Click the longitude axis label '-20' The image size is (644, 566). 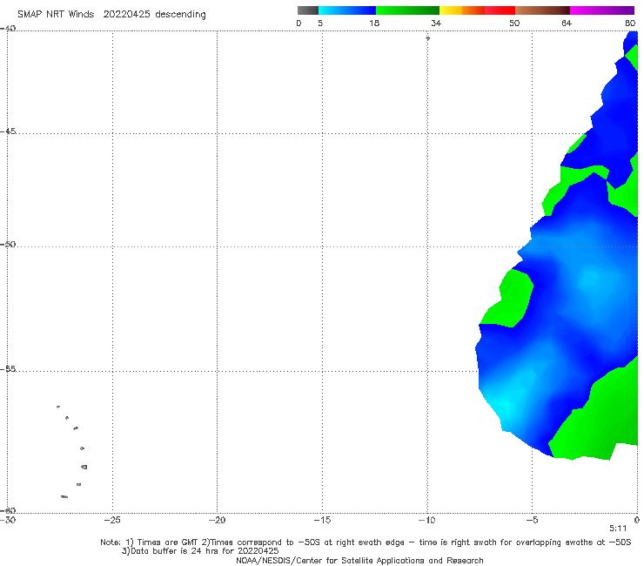coord(217,520)
